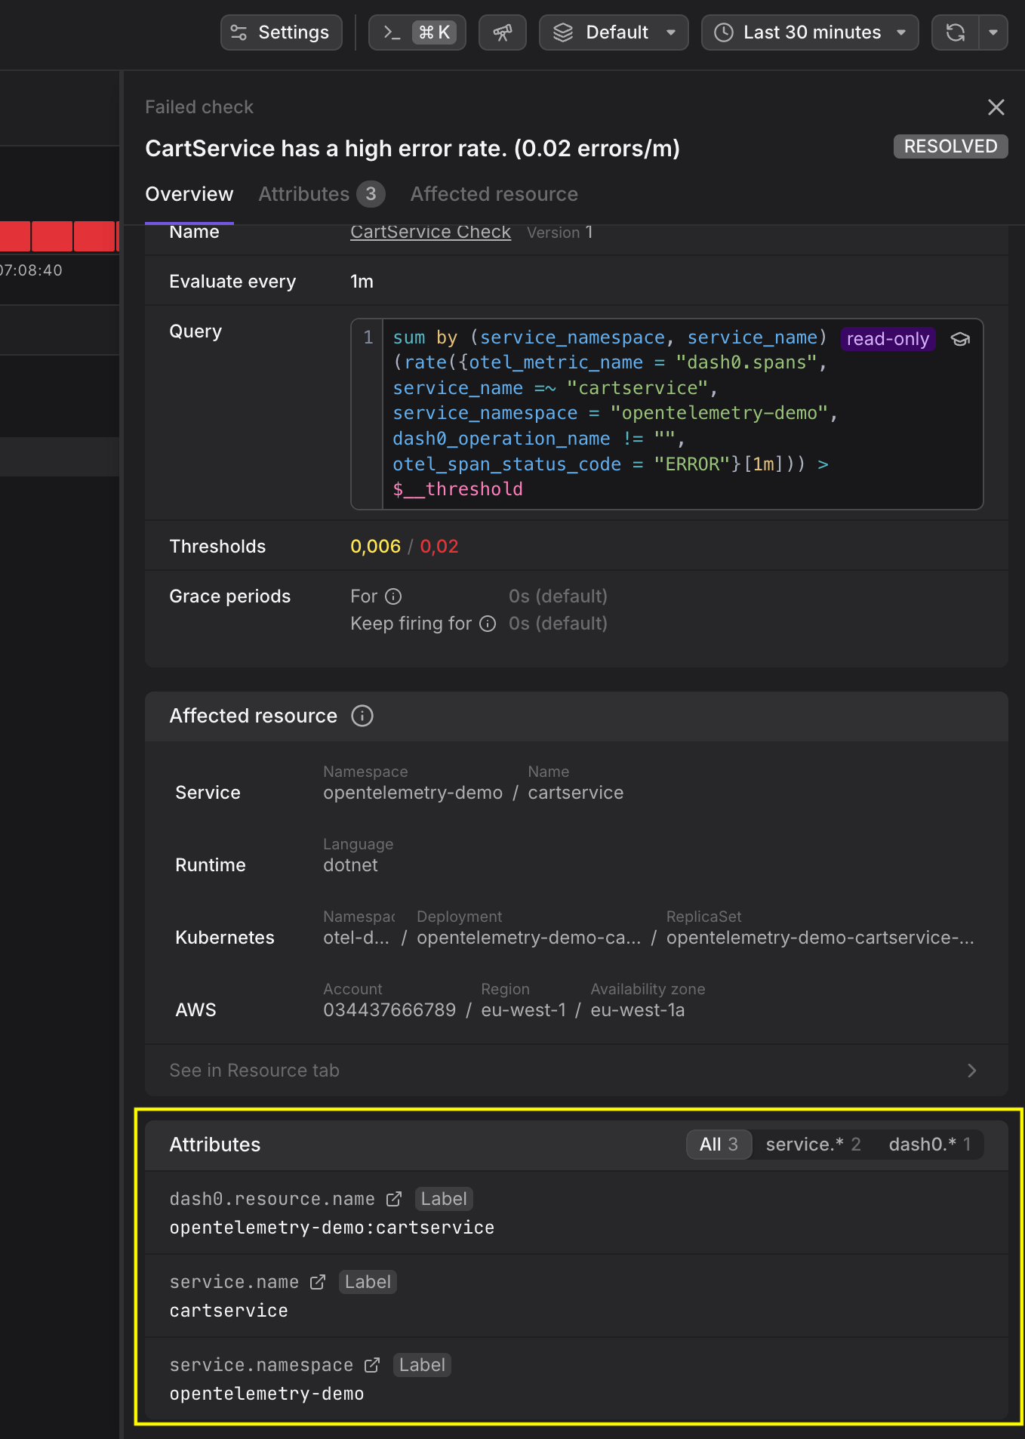Click the info icon beside Keep firing for
Viewport: 1025px width, 1439px height.
coord(488,624)
